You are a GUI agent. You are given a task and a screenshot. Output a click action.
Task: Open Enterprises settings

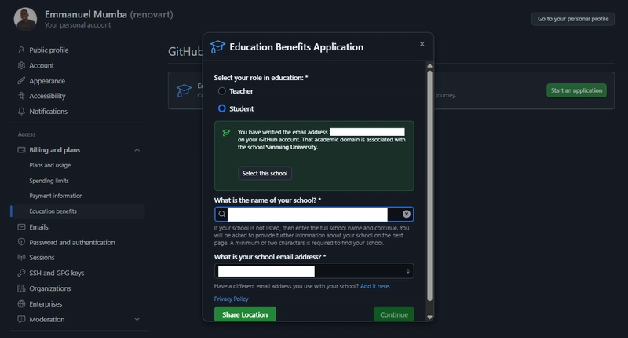tap(46, 304)
